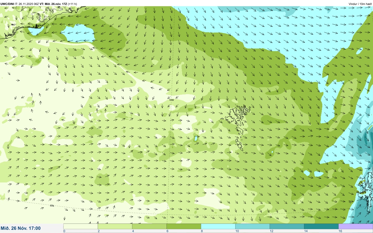Click the legend tick label '0'
373x233 pixels.
(64, 231)
